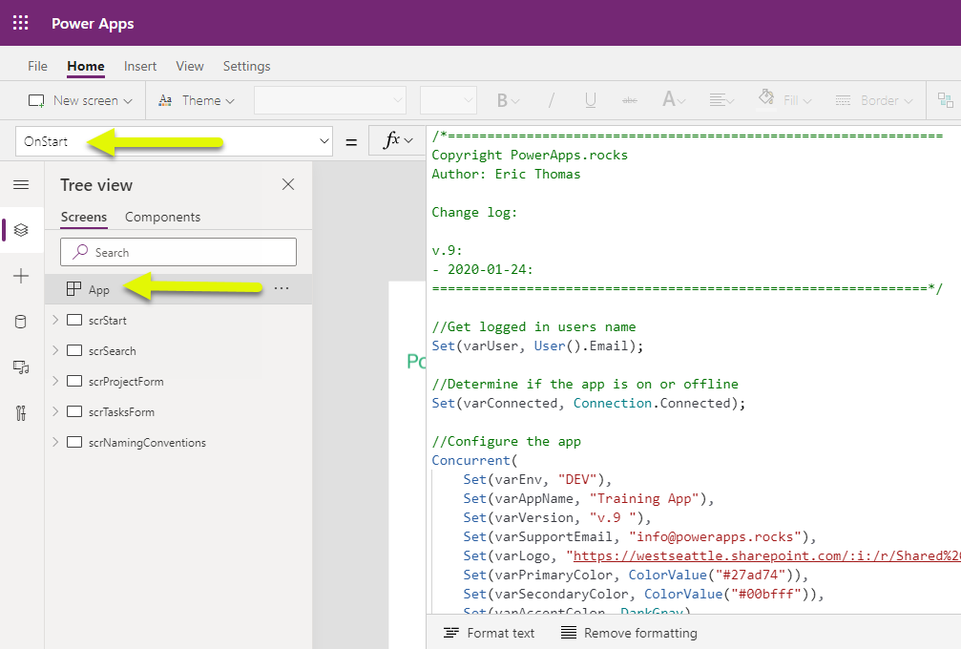Open the Fill color picker
Viewport: 961px width, 649px height.
click(785, 100)
